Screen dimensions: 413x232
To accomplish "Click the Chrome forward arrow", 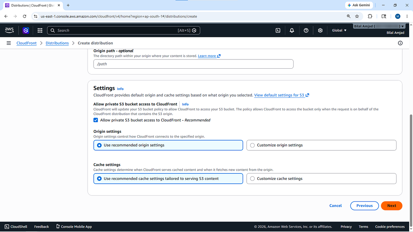I will coord(15,16).
